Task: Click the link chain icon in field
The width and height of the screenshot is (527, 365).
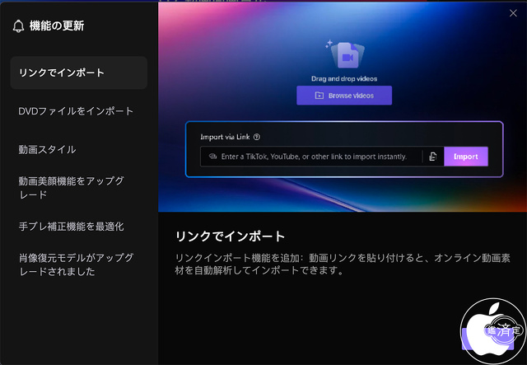Action: 212,157
